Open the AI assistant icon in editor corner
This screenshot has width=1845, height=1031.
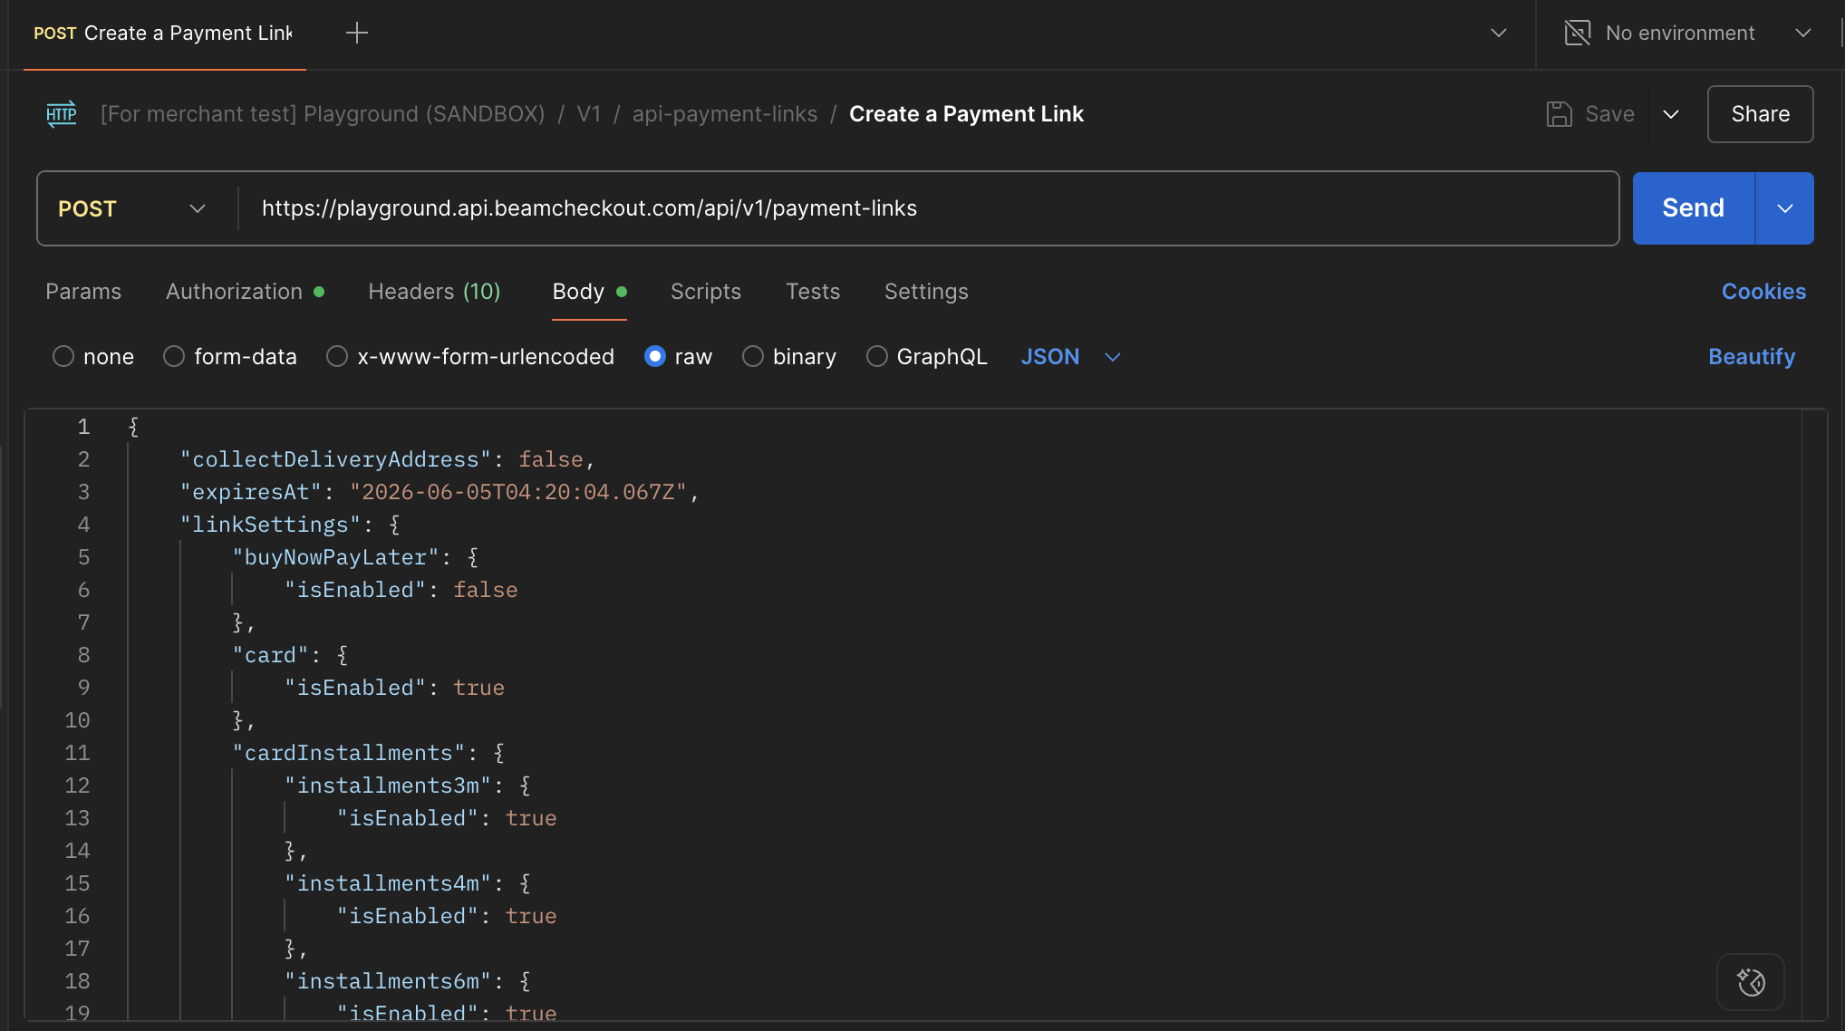(x=1751, y=982)
